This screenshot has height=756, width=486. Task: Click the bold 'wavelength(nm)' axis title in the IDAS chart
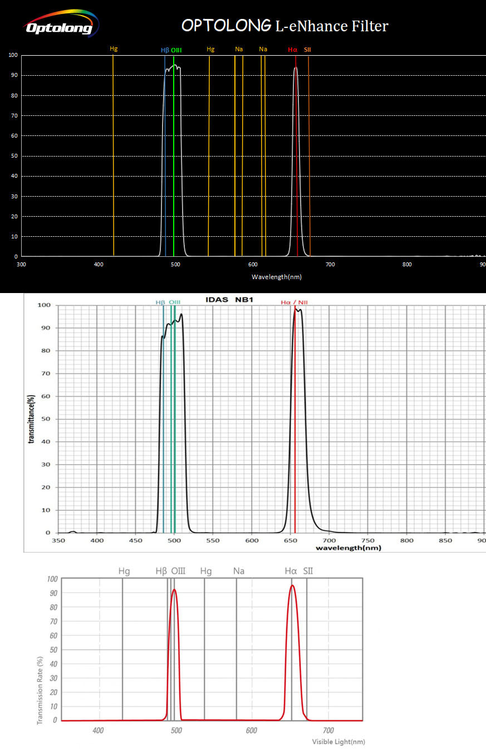pyautogui.click(x=348, y=548)
